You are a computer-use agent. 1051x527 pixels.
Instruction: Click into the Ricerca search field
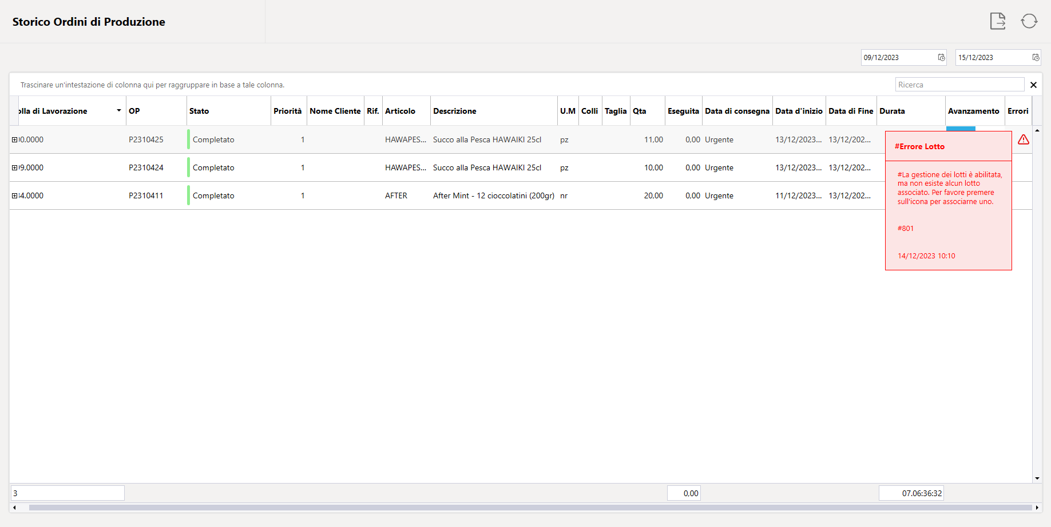[959, 85]
